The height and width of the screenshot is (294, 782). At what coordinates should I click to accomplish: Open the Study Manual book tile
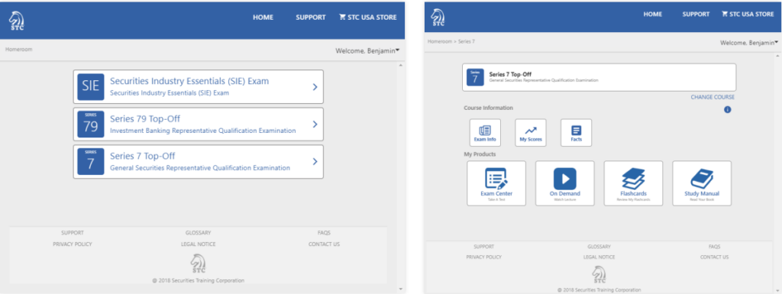[702, 183]
